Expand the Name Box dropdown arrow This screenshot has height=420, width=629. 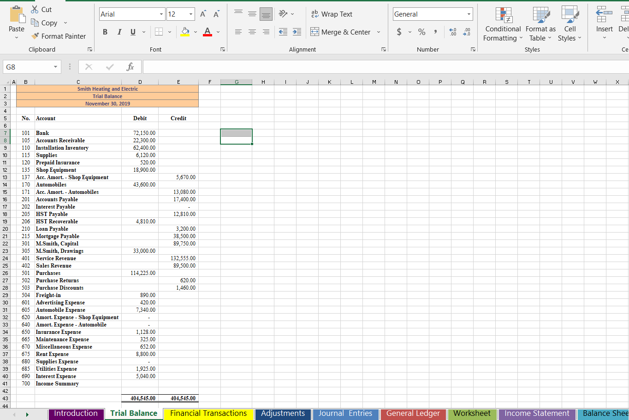click(55, 67)
